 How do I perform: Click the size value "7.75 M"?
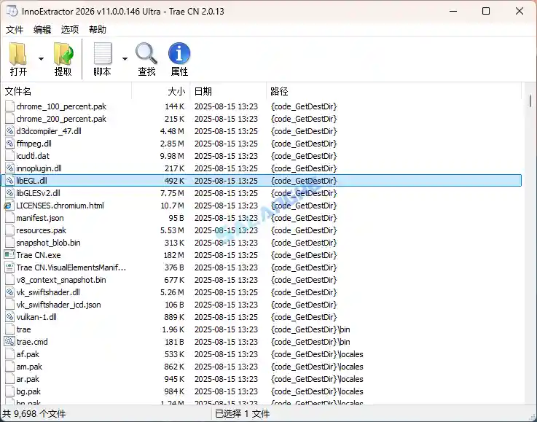172,193
